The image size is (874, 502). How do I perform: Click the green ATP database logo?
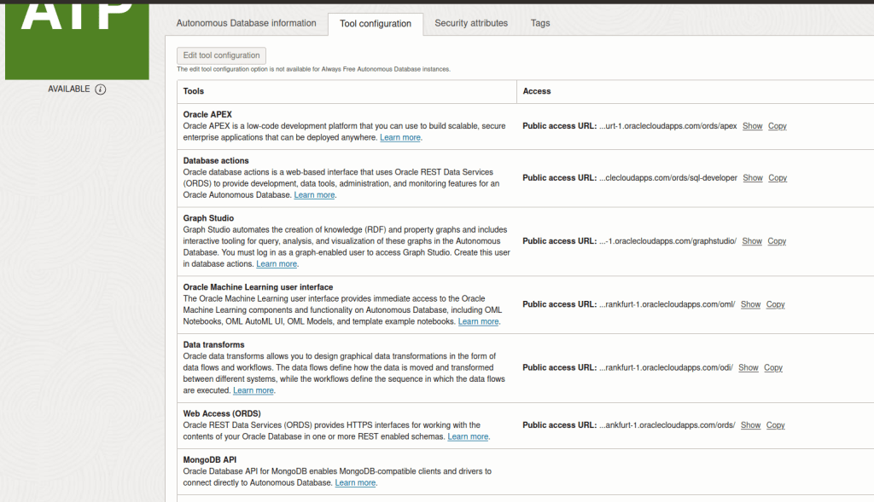[x=77, y=38]
